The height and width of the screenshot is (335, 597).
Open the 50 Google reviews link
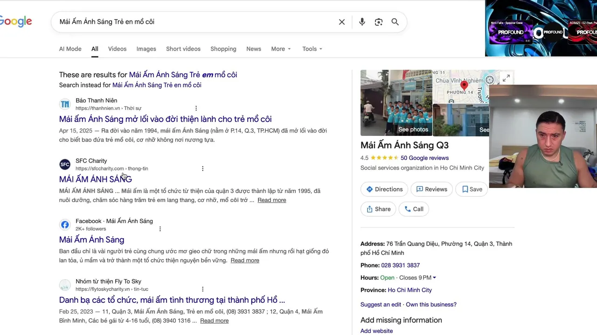tap(424, 158)
